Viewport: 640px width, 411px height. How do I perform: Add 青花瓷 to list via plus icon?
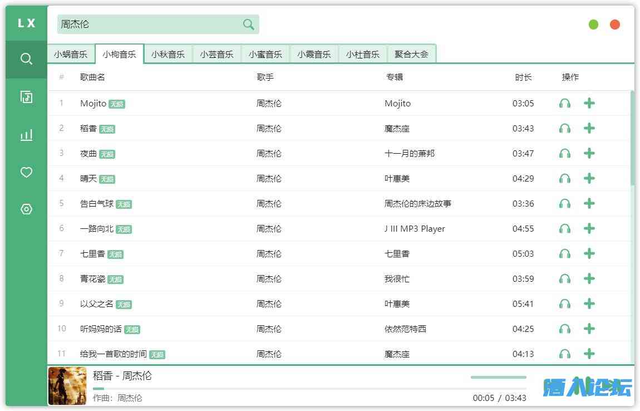click(589, 279)
